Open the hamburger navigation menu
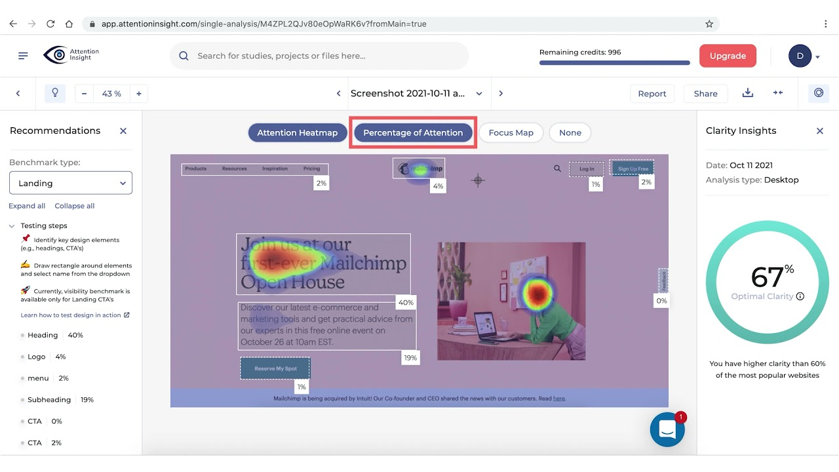 23,56
